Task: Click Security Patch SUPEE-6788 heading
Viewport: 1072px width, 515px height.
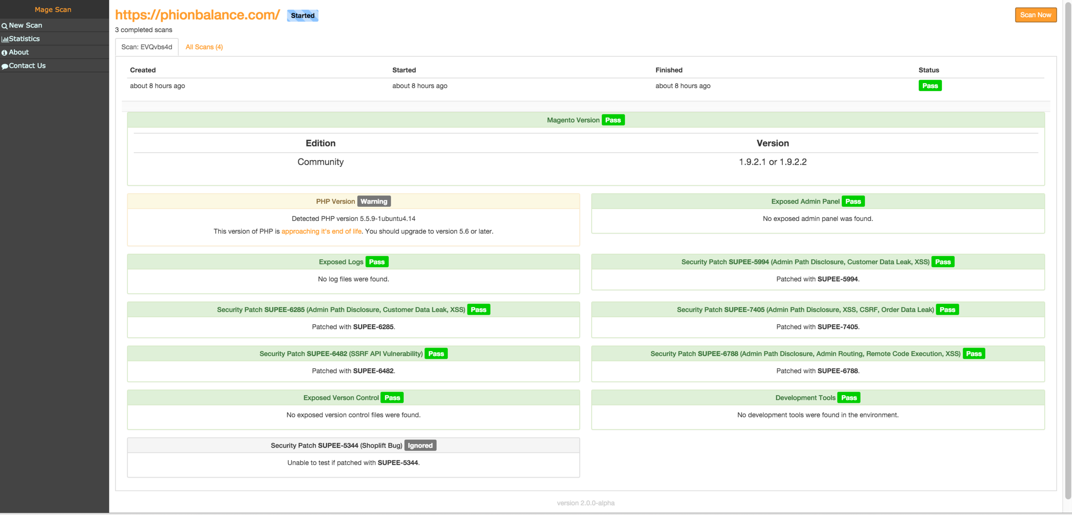Action: pyautogui.click(x=805, y=354)
